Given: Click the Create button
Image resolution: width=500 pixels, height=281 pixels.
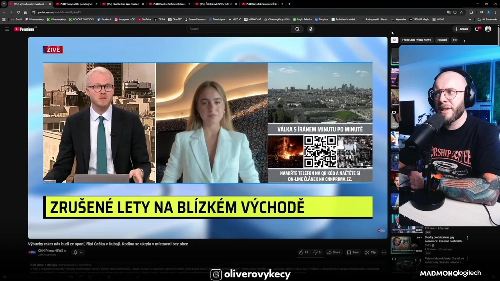Looking at the screenshot, I should [x=461, y=29].
